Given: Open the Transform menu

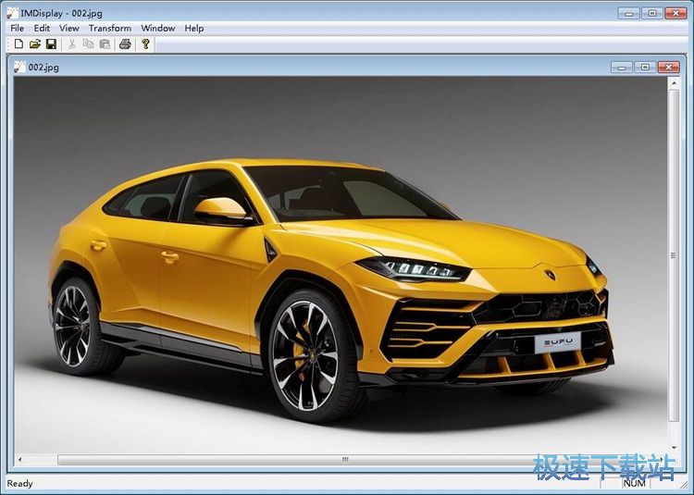Looking at the screenshot, I should point(110,28).
